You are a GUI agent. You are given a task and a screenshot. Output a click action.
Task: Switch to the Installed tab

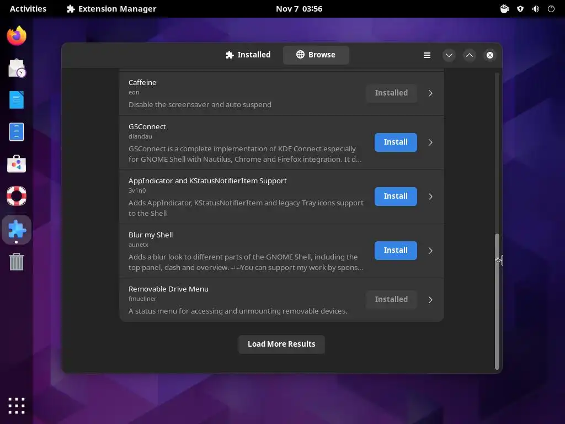click(x=248, y=55)
